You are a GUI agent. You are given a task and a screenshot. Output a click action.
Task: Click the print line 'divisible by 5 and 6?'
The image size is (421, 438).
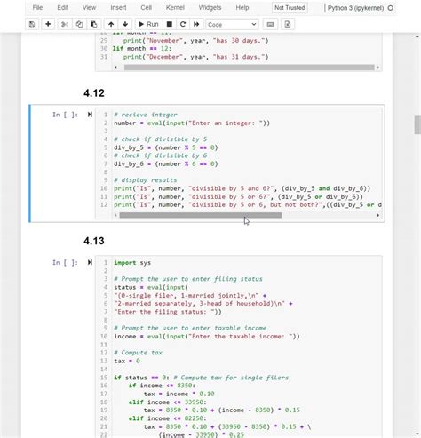pyautogui.click(x=242, y=188)
